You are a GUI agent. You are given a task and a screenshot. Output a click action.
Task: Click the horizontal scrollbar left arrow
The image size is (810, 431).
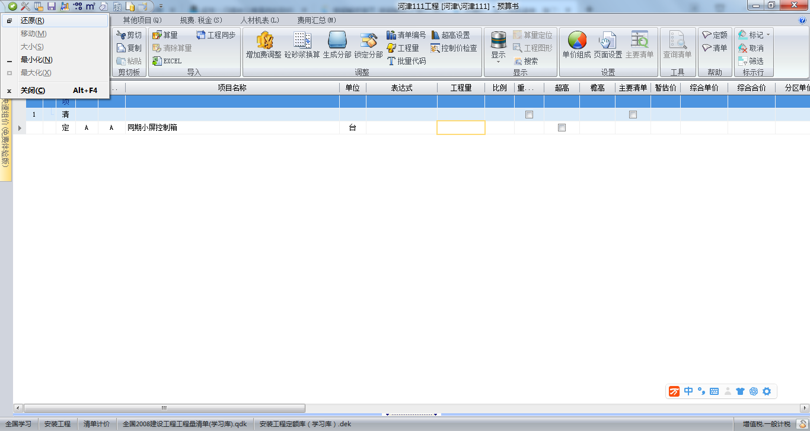[17, 408]
